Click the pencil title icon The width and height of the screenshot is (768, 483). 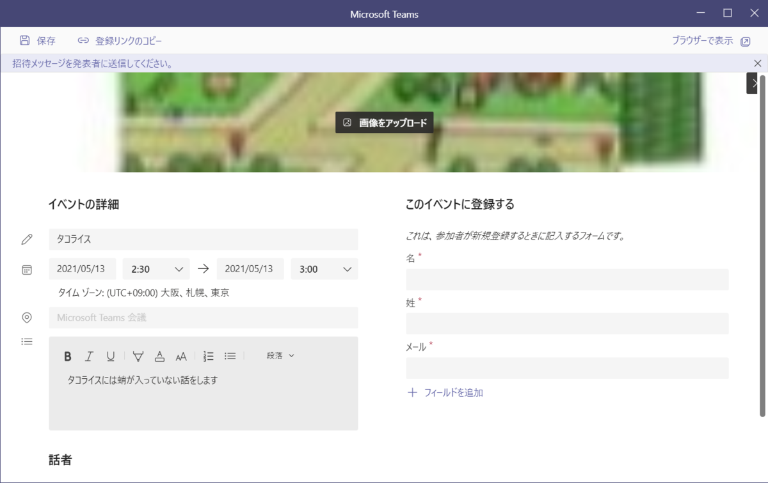point(26,240)
